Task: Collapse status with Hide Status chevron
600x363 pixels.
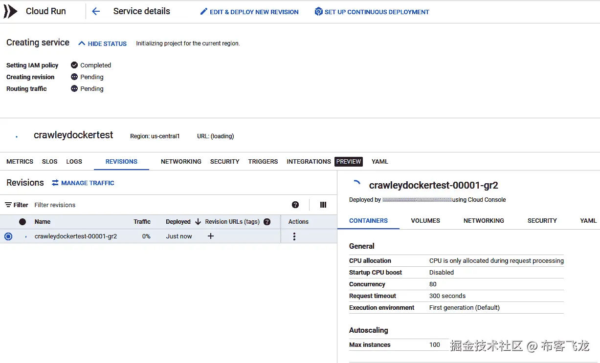Action: coord(82,43)
